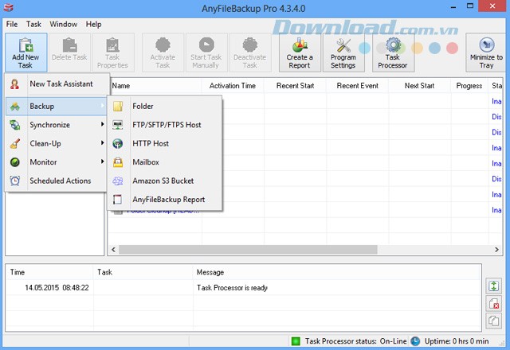The width and height of the screenshot is (510, 350).
Task: Click the yellow Folder icon in submenu
Action: point(118,106)
